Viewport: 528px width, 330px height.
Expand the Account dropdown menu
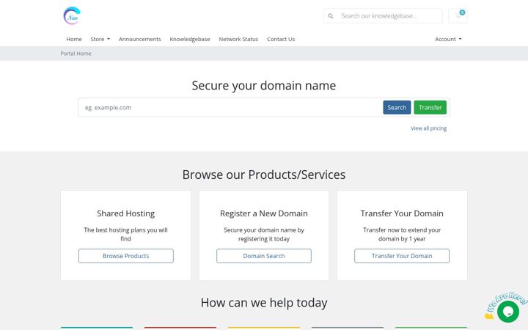click(x=448, y=39)
